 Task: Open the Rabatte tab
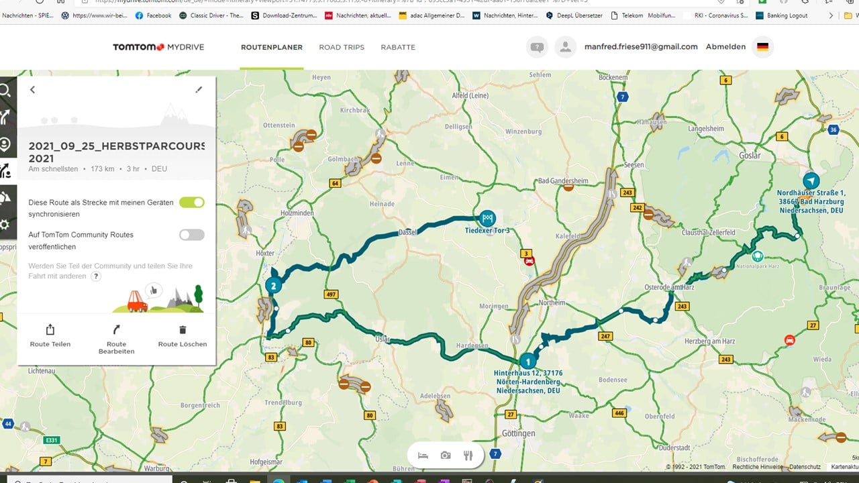(398, 48)
